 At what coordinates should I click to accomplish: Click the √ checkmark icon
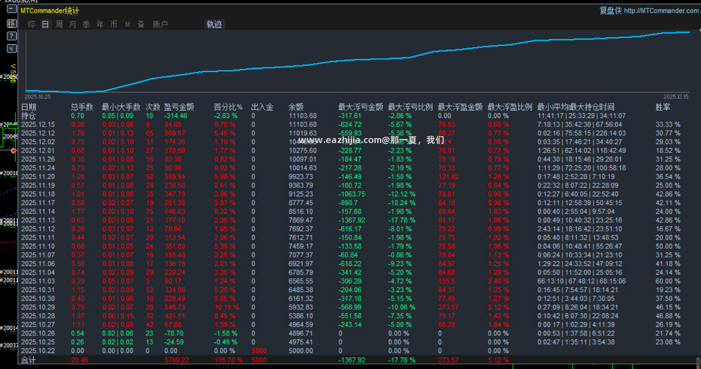[12, 48]
